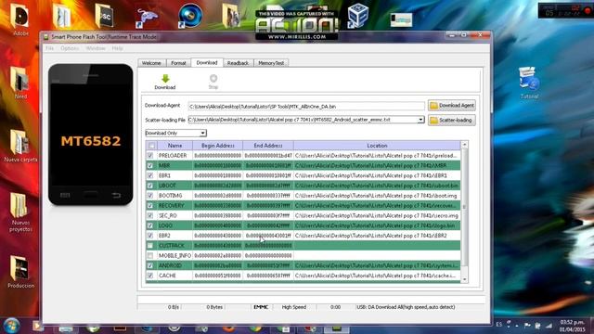Open the Produccion desktop folder
Screen dimensions: 594x334
click(20, 272)
